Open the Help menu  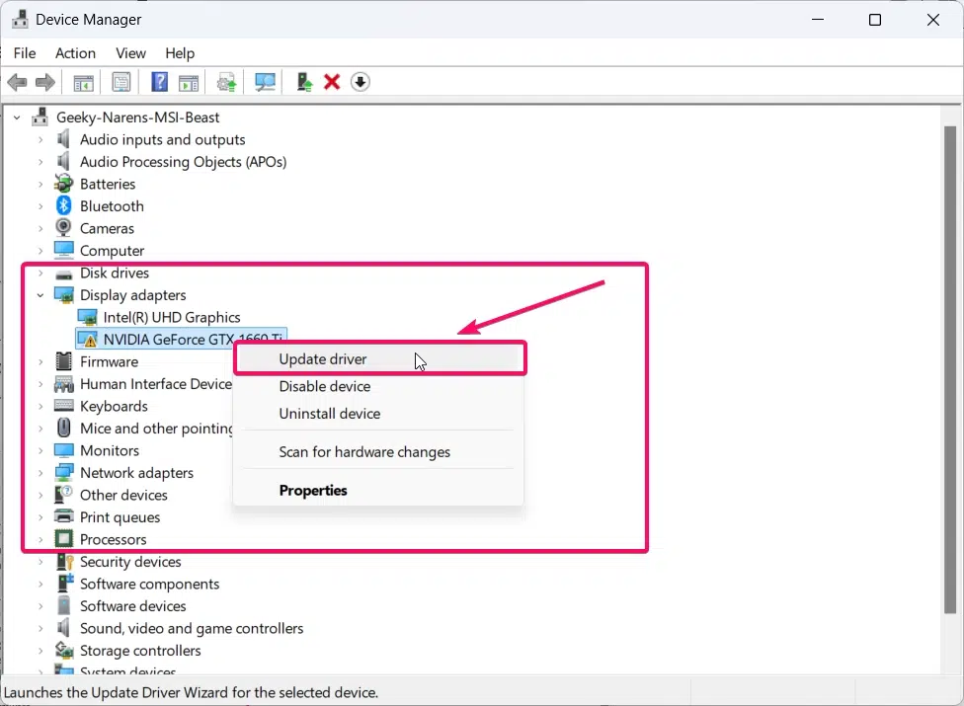point(180,53)
